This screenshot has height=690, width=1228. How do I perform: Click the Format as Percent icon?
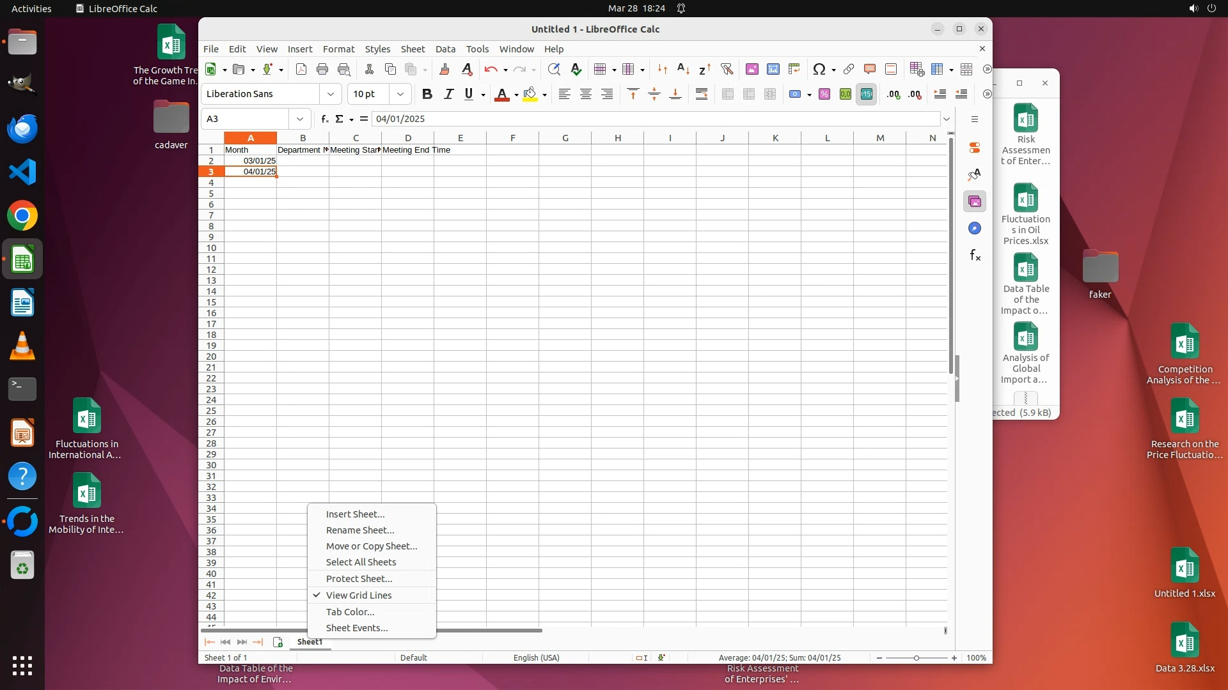coord(824,94)
